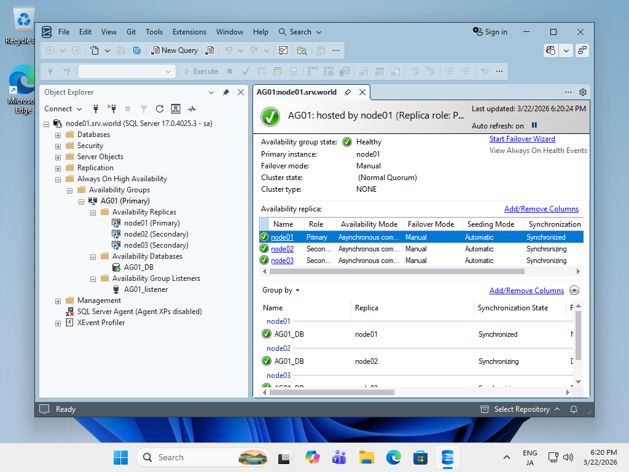
Task: Collapse the Availability Replicas folder
Action: click(x=93, y=213)
